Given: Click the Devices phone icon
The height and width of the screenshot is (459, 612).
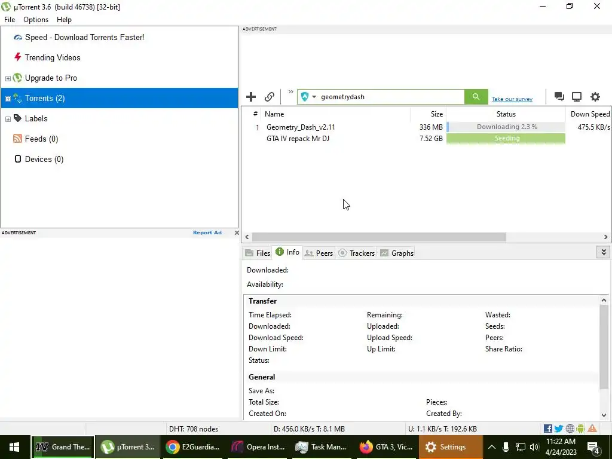Looking at the screenshot, I should (17, 159).
